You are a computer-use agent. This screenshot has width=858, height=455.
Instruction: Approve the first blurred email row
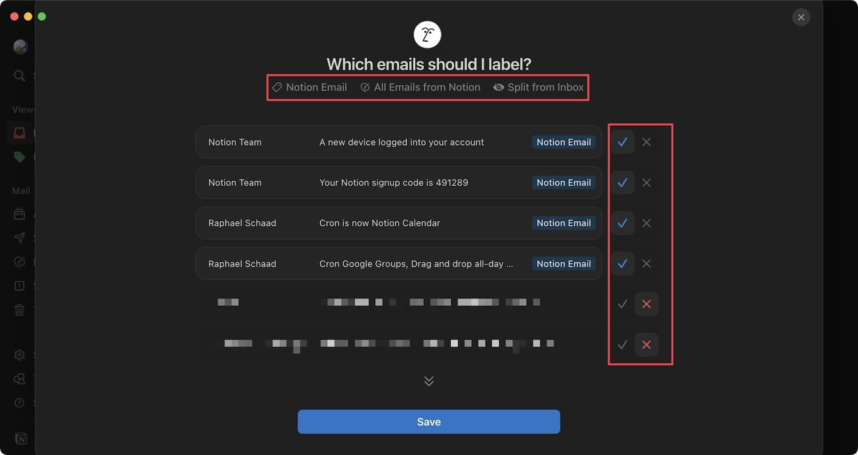point(622,304)
